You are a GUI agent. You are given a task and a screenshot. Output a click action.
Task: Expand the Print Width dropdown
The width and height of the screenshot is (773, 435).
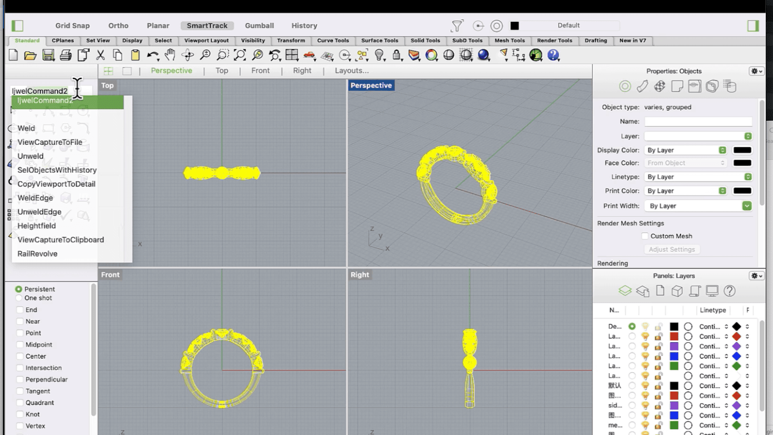point(698,206)
